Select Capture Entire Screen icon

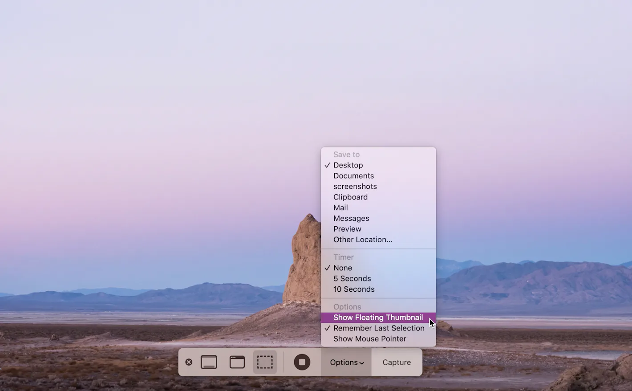[x=209, y=362]
